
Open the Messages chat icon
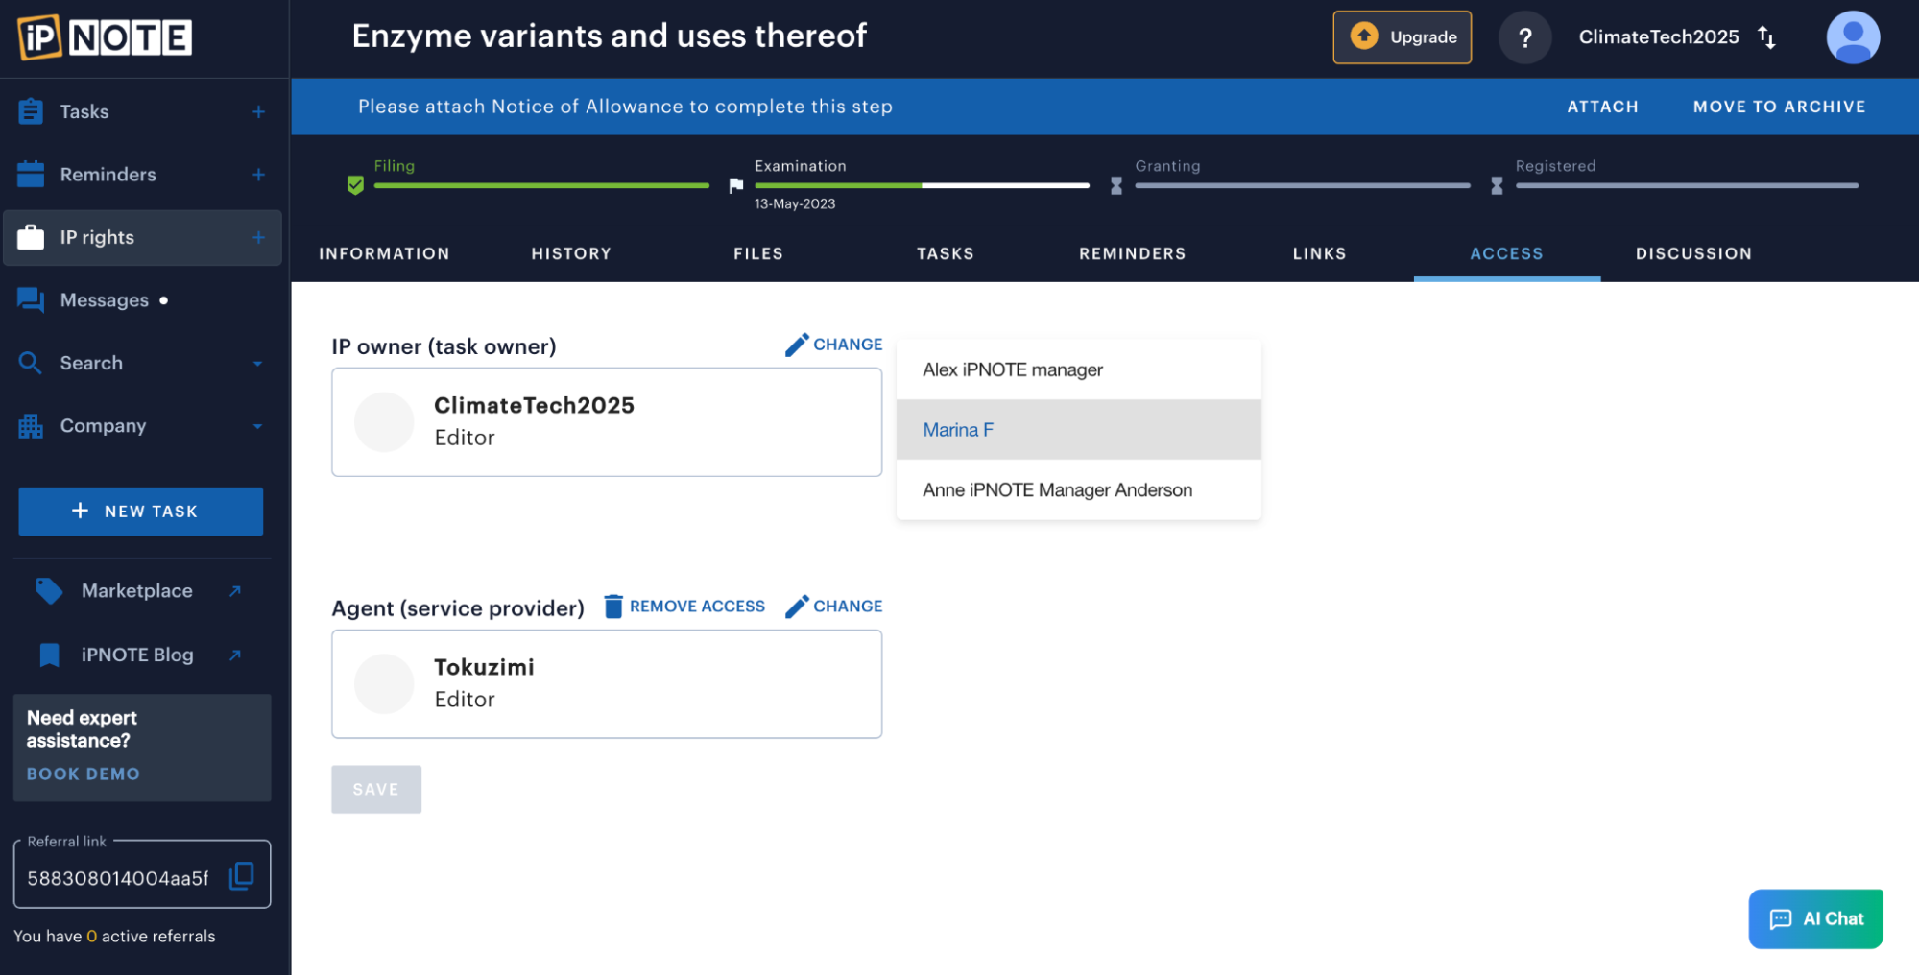click(31, 300)
